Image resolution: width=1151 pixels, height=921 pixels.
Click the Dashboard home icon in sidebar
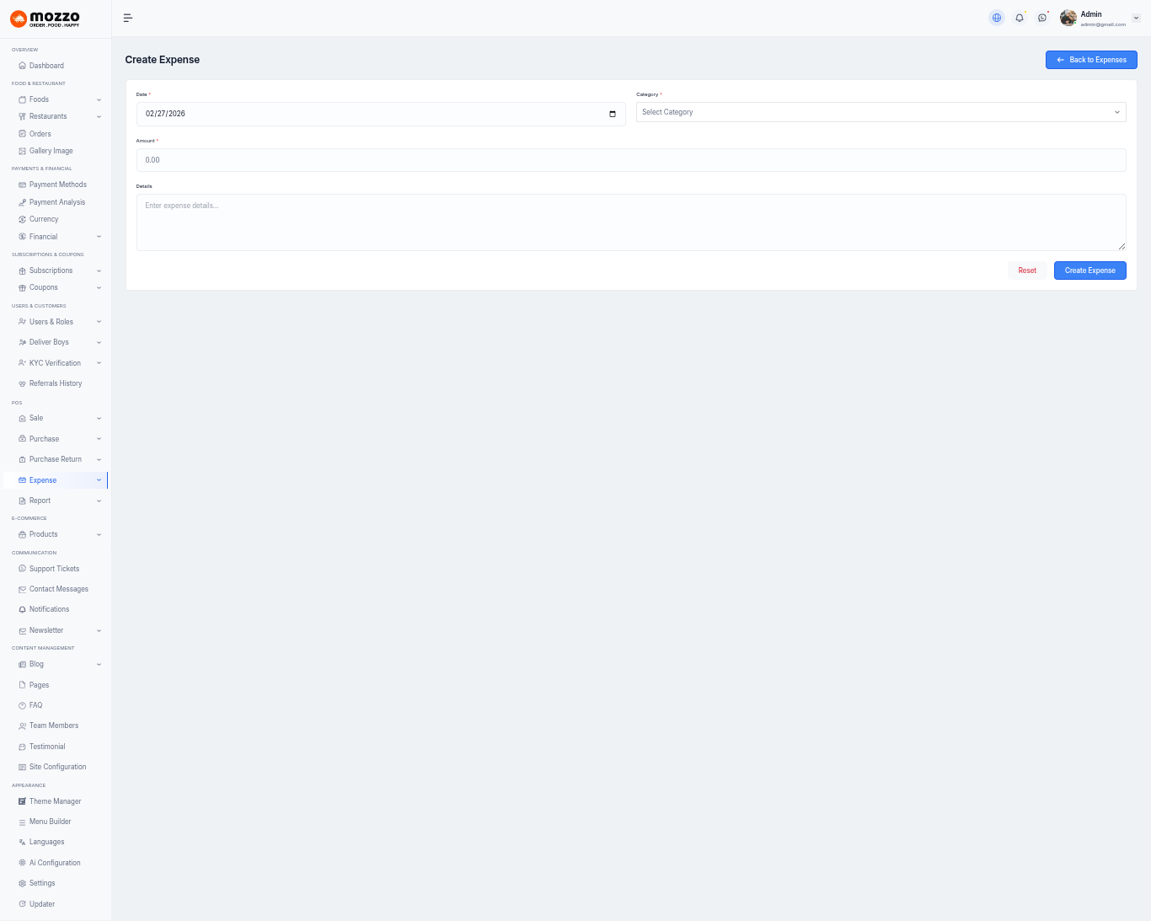pyautogui.click(x=22, y=66)
